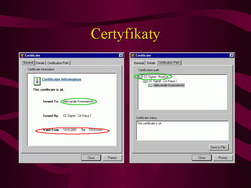The height and width of the screenshot is (188, 251).
Task: Switch to General tab in the certification path dialog
Action: coord(139,63)
